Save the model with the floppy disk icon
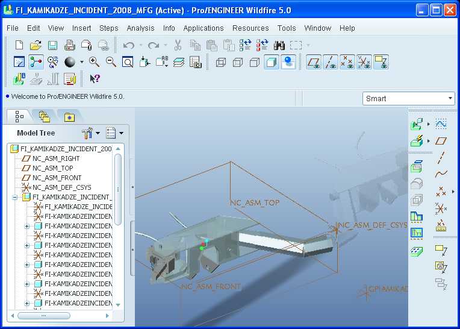 [52, 45]
